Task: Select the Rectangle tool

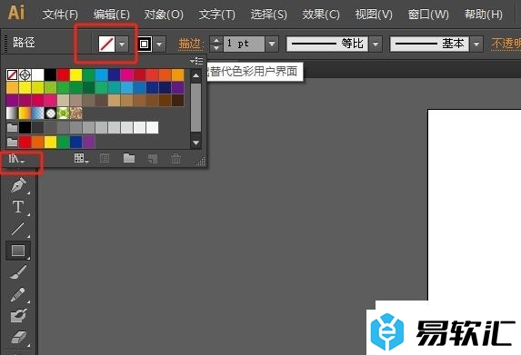Action: [18, 251]
